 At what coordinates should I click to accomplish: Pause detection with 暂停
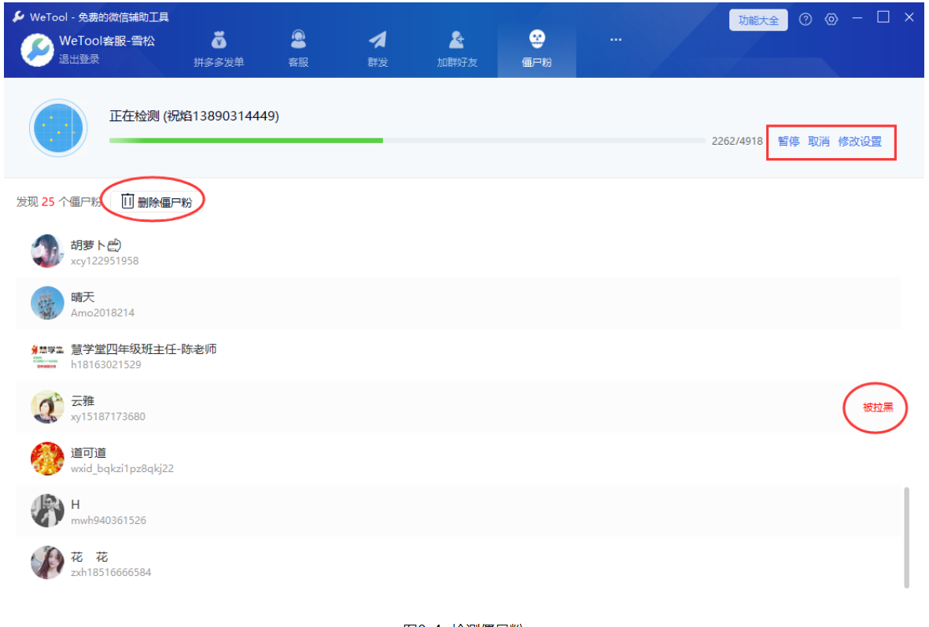pyautogui.click(x=788, y=142)
